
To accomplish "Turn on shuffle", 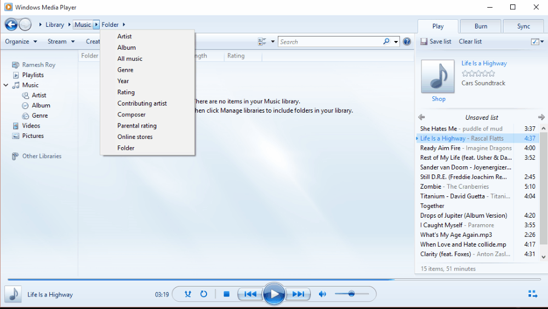I will pyautogui.click(x=187, y=294).
